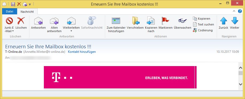Click the Sofortnachricht messenger icon
245x99 pixels.
91,21
